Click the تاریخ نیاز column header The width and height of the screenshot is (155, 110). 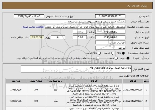16,81
